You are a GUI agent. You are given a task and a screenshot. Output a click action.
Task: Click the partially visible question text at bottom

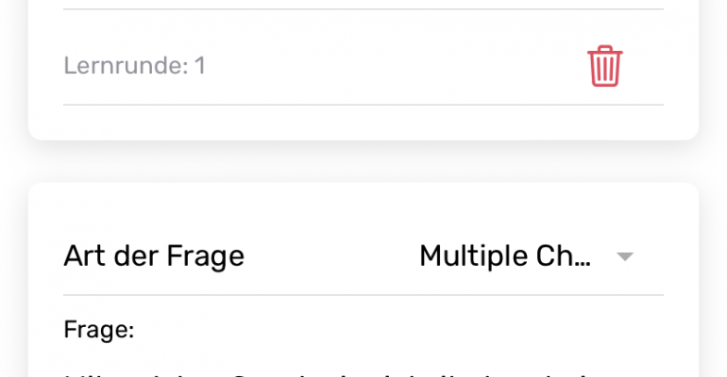pyautogui.click(x=325, y=373)
